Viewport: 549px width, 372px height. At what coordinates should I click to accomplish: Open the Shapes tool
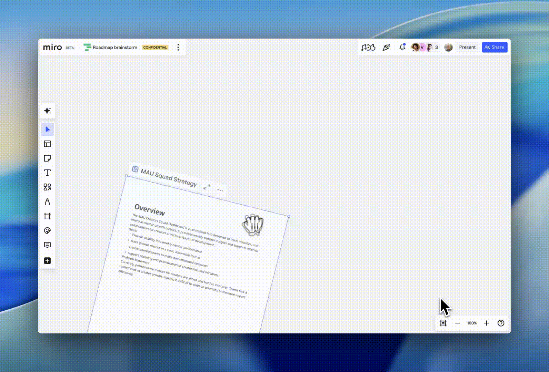(x=47, y=187)
